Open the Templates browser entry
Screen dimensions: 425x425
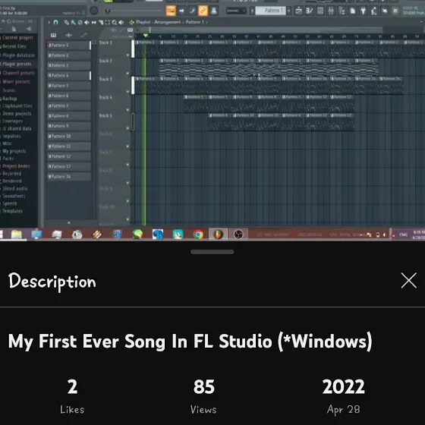[x=12, y=211]
